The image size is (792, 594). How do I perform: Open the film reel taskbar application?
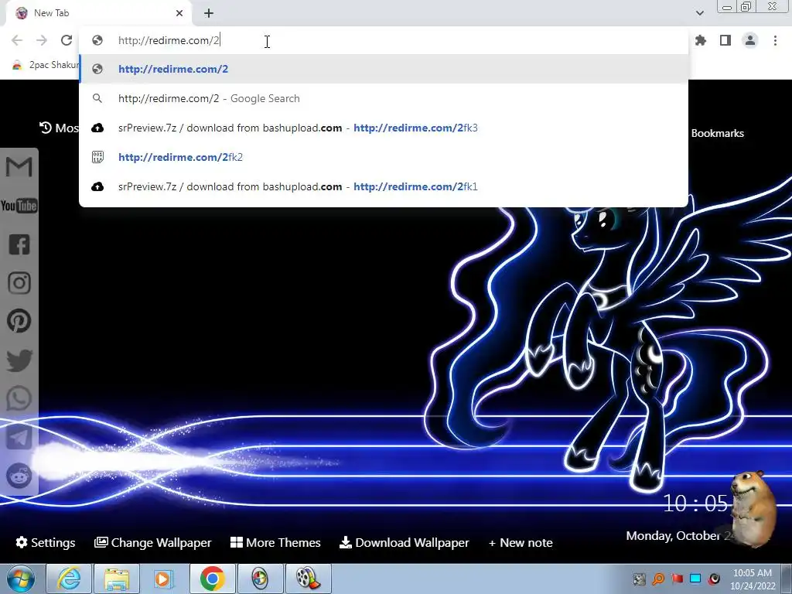pos(308,579)
